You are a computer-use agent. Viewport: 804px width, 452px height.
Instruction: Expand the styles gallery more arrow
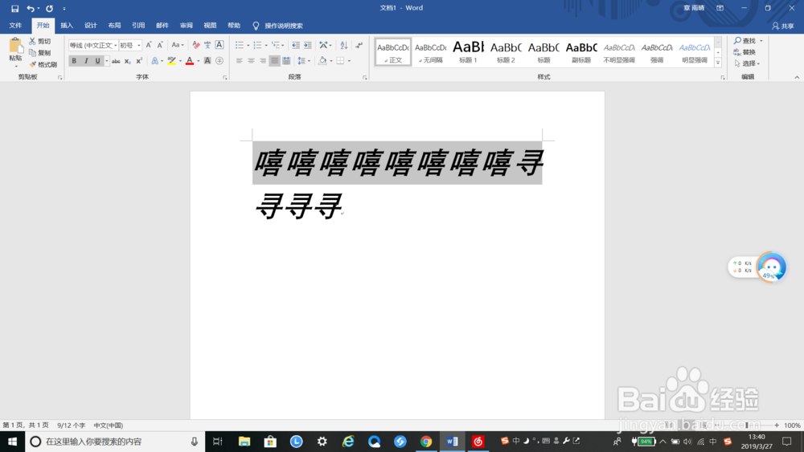click(x=718, y=63)
